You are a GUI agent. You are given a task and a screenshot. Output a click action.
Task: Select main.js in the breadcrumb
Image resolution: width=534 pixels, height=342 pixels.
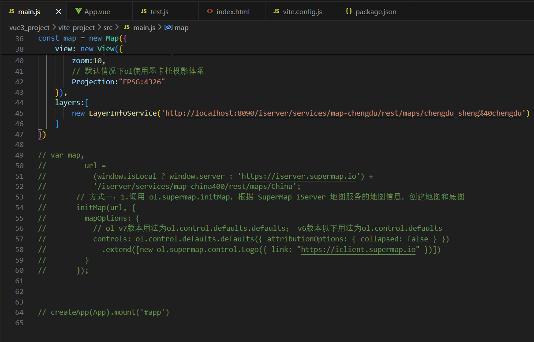(144, 27)
